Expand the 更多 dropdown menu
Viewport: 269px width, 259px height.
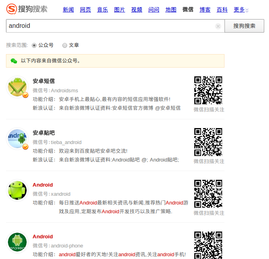coord(241,10)
